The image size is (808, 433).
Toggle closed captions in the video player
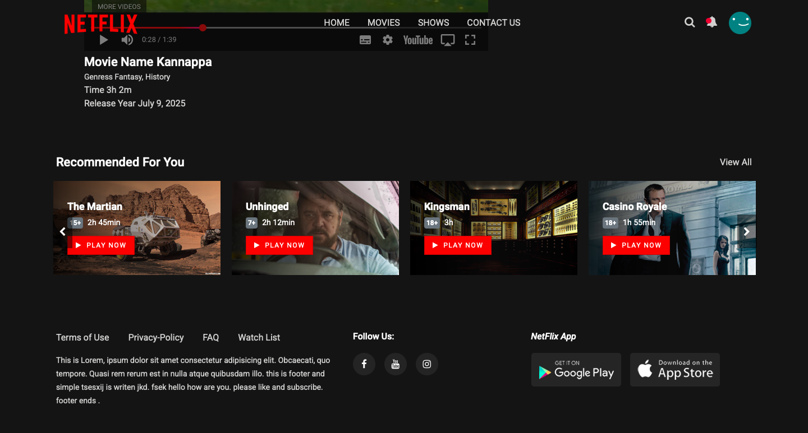(x=365, y=40)
